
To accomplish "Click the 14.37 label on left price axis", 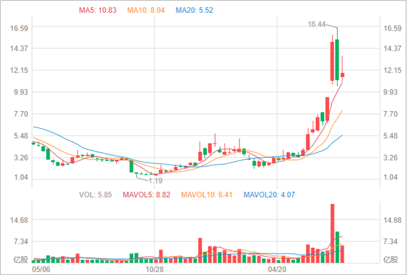I will point(19,48).
